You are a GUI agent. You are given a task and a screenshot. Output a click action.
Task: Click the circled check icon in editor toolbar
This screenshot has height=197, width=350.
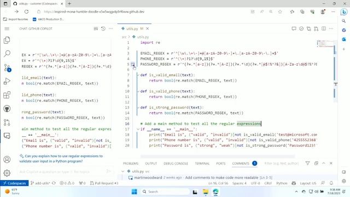coord(301,28)
